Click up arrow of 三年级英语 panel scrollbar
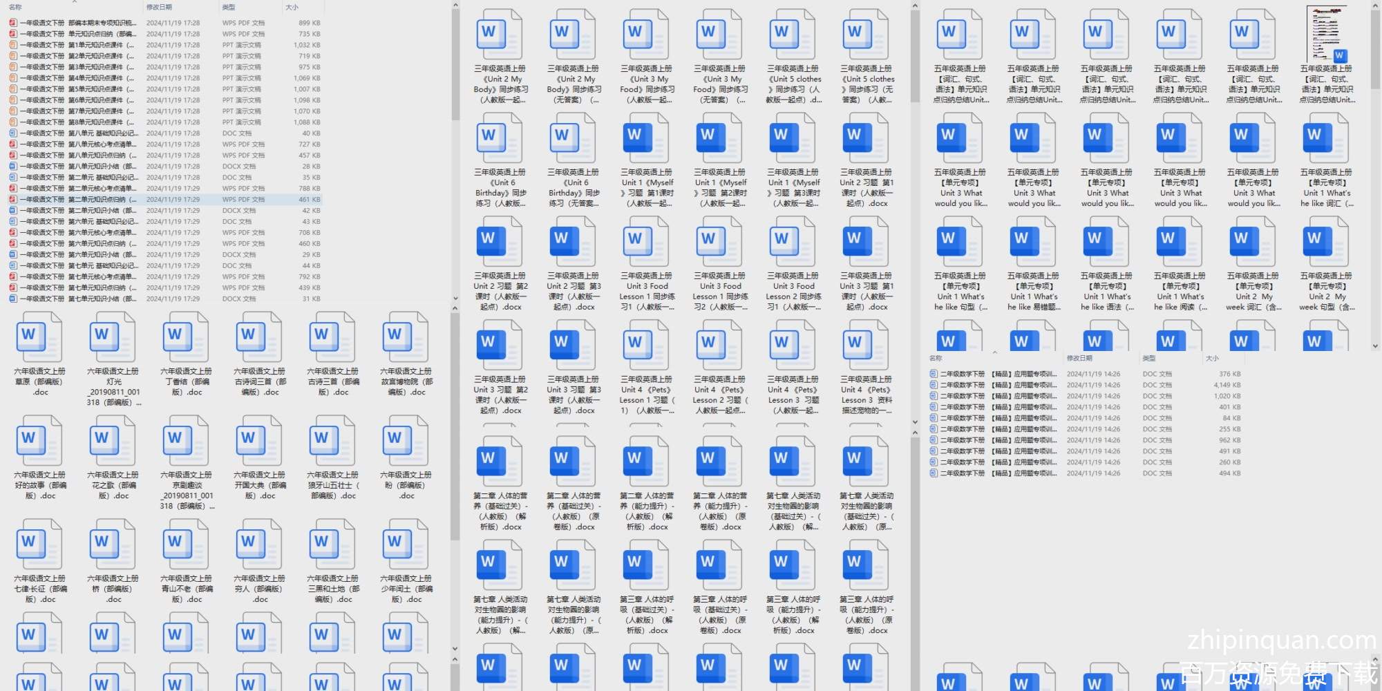1382x691 pixels. (x=915, y=6)
